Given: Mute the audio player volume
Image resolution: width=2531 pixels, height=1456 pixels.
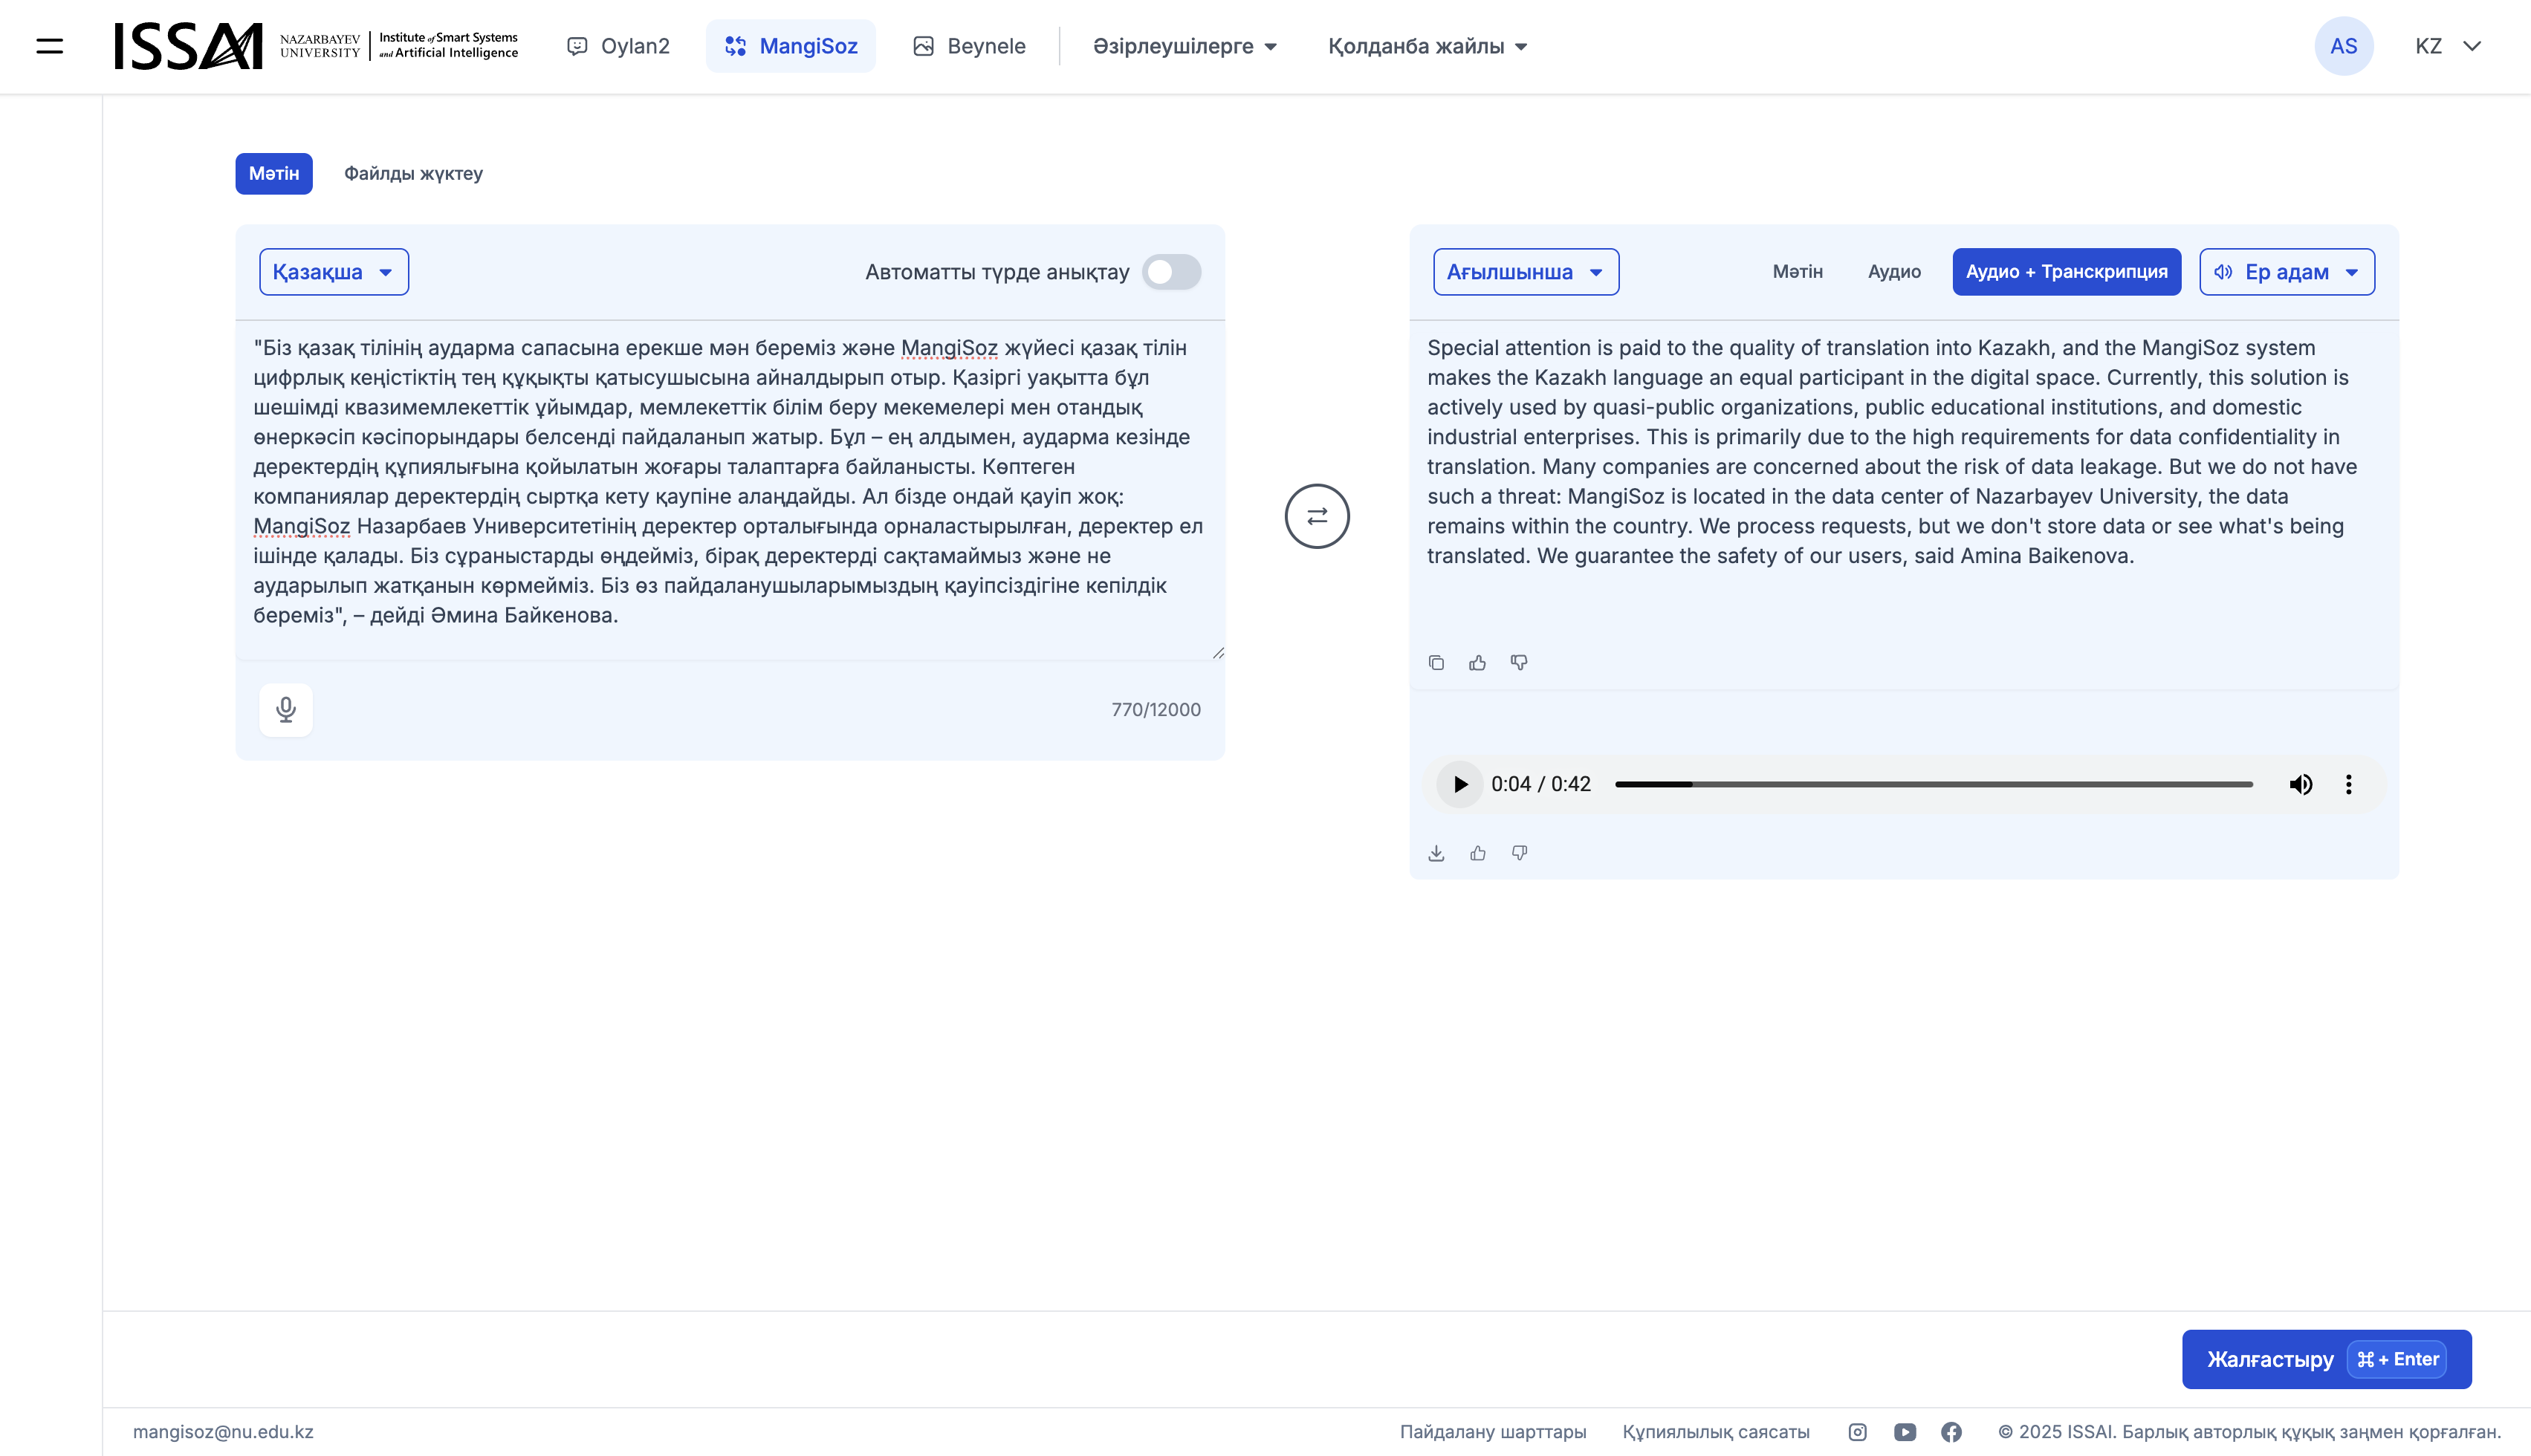Looking at the screenshot, I should tap(2300, 784).
